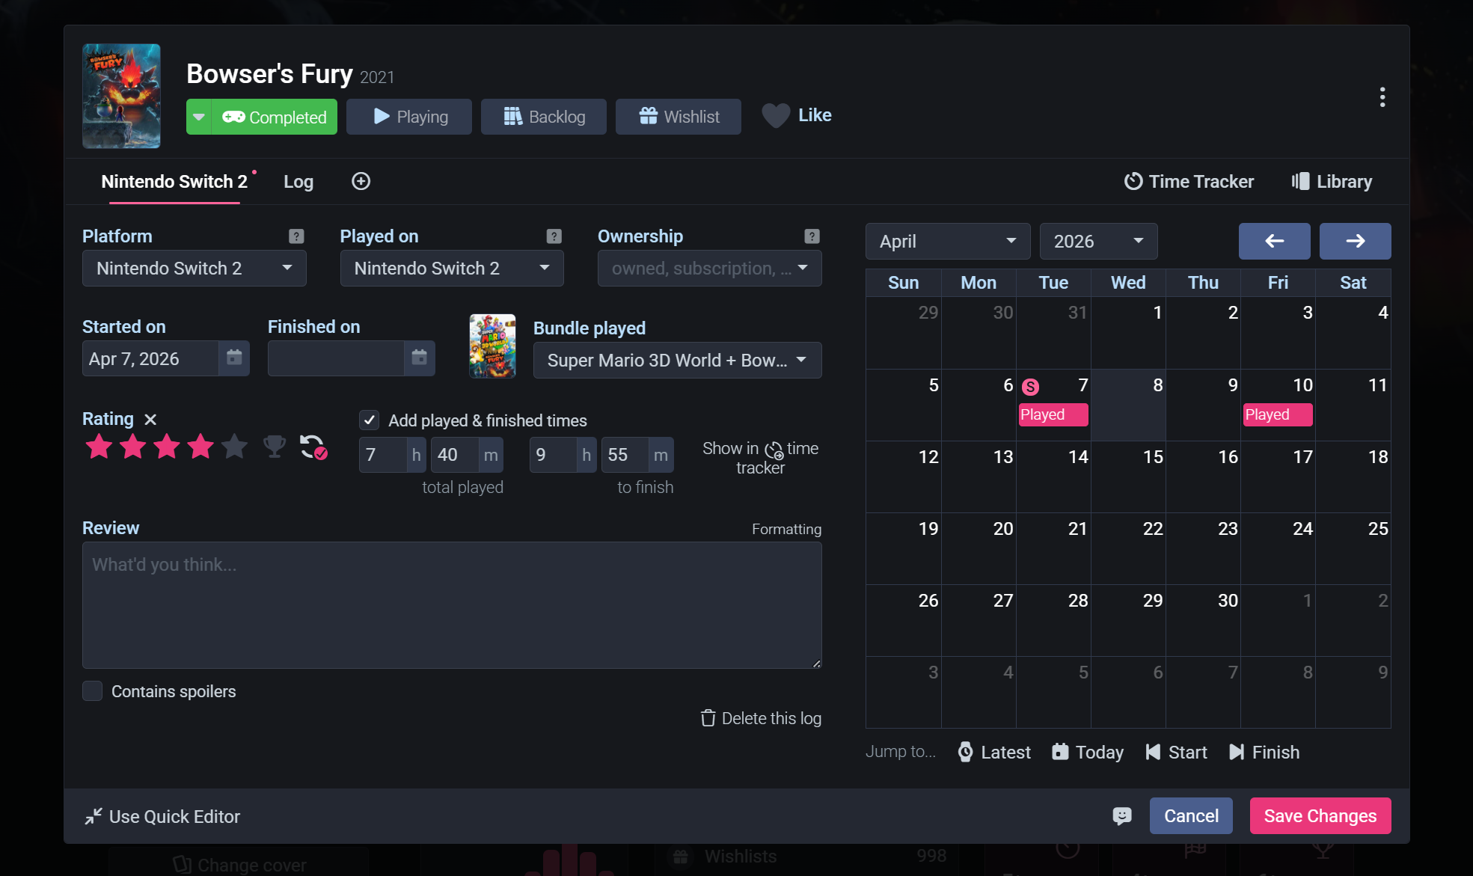Select April 8 in the calendar

(x=1128, y=405)
